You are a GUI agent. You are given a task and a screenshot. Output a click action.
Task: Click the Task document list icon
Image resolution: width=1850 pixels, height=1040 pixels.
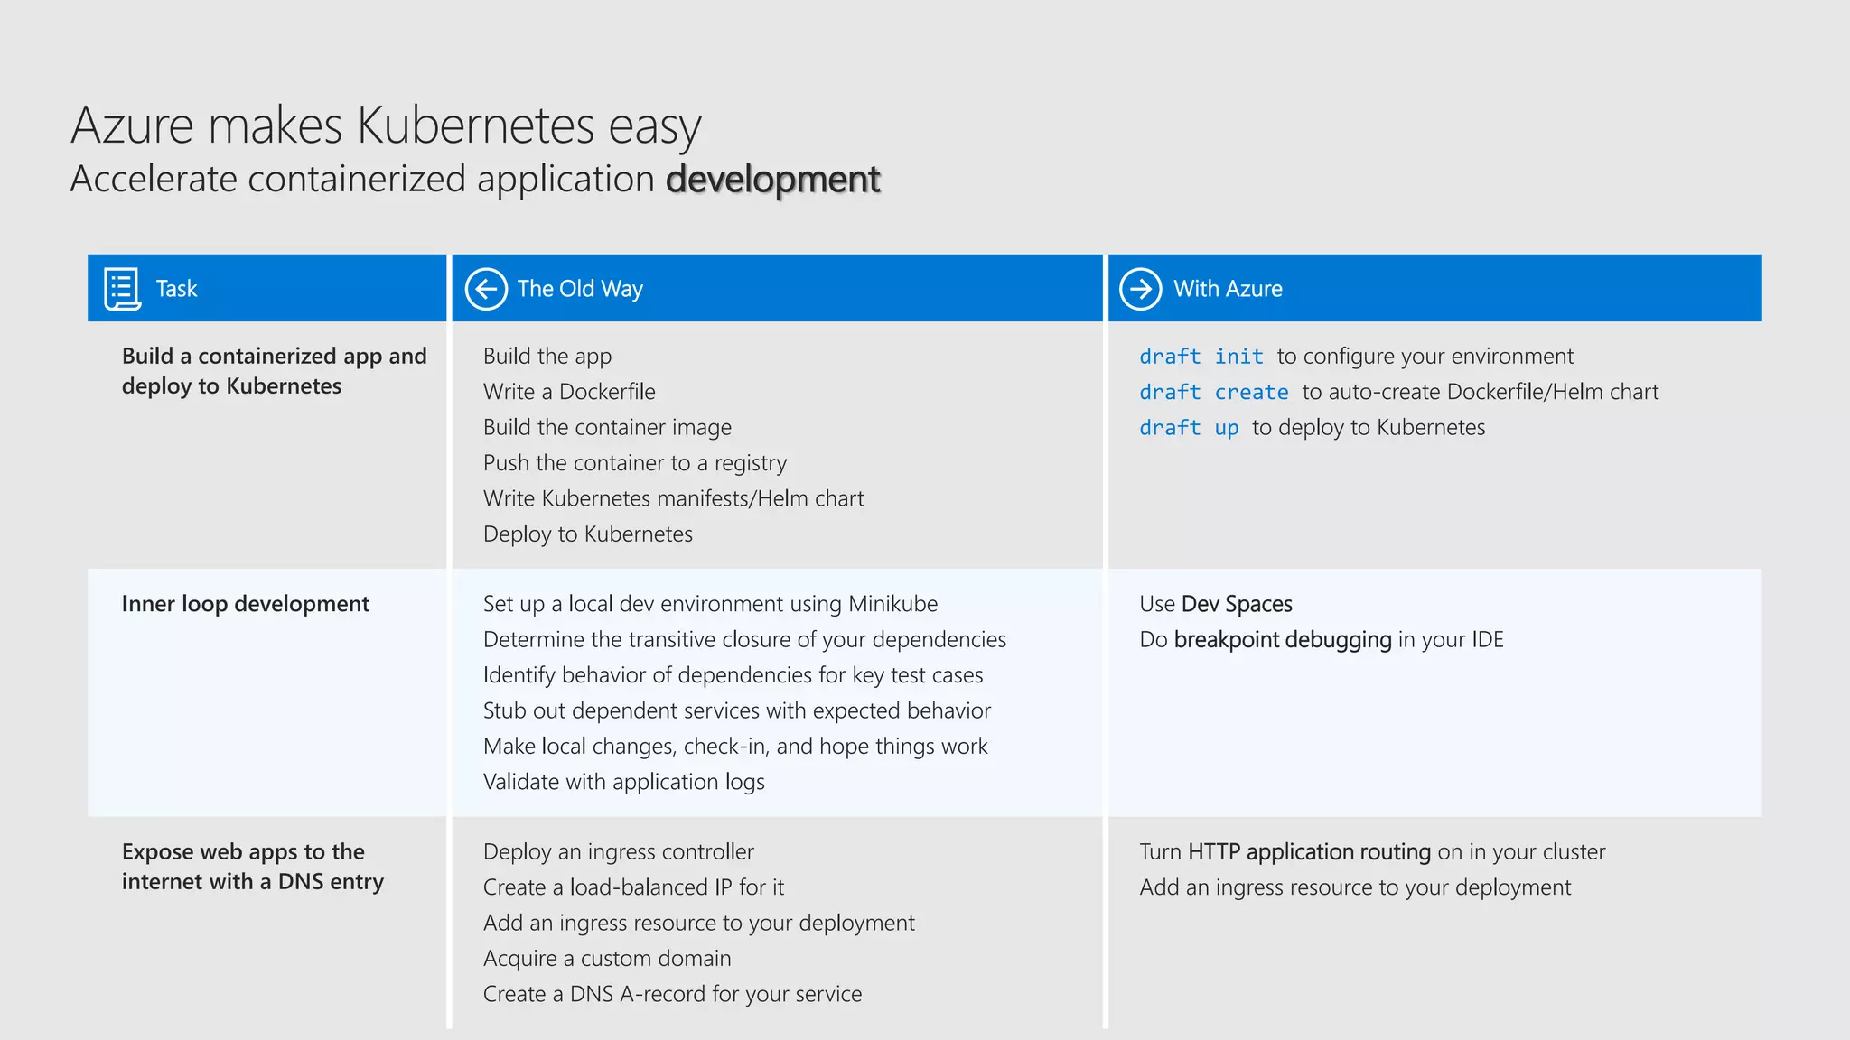coord(122,289)
